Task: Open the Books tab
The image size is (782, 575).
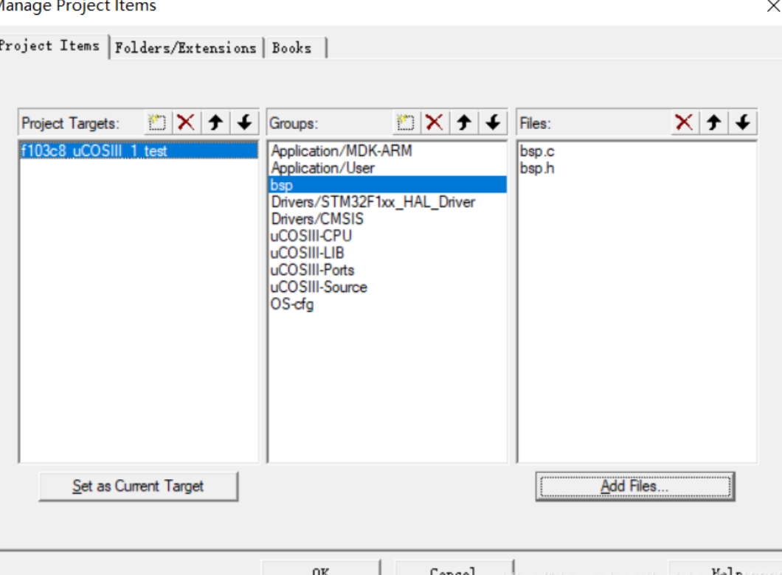Action: tap(295, 49)
